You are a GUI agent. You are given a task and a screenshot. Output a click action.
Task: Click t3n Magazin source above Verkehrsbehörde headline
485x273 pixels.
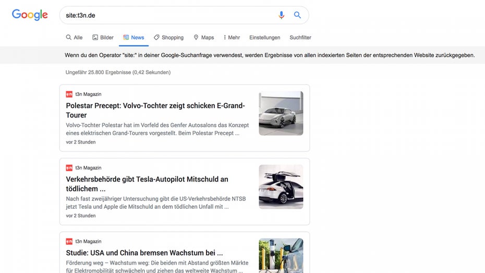click(x=88, y=168)
